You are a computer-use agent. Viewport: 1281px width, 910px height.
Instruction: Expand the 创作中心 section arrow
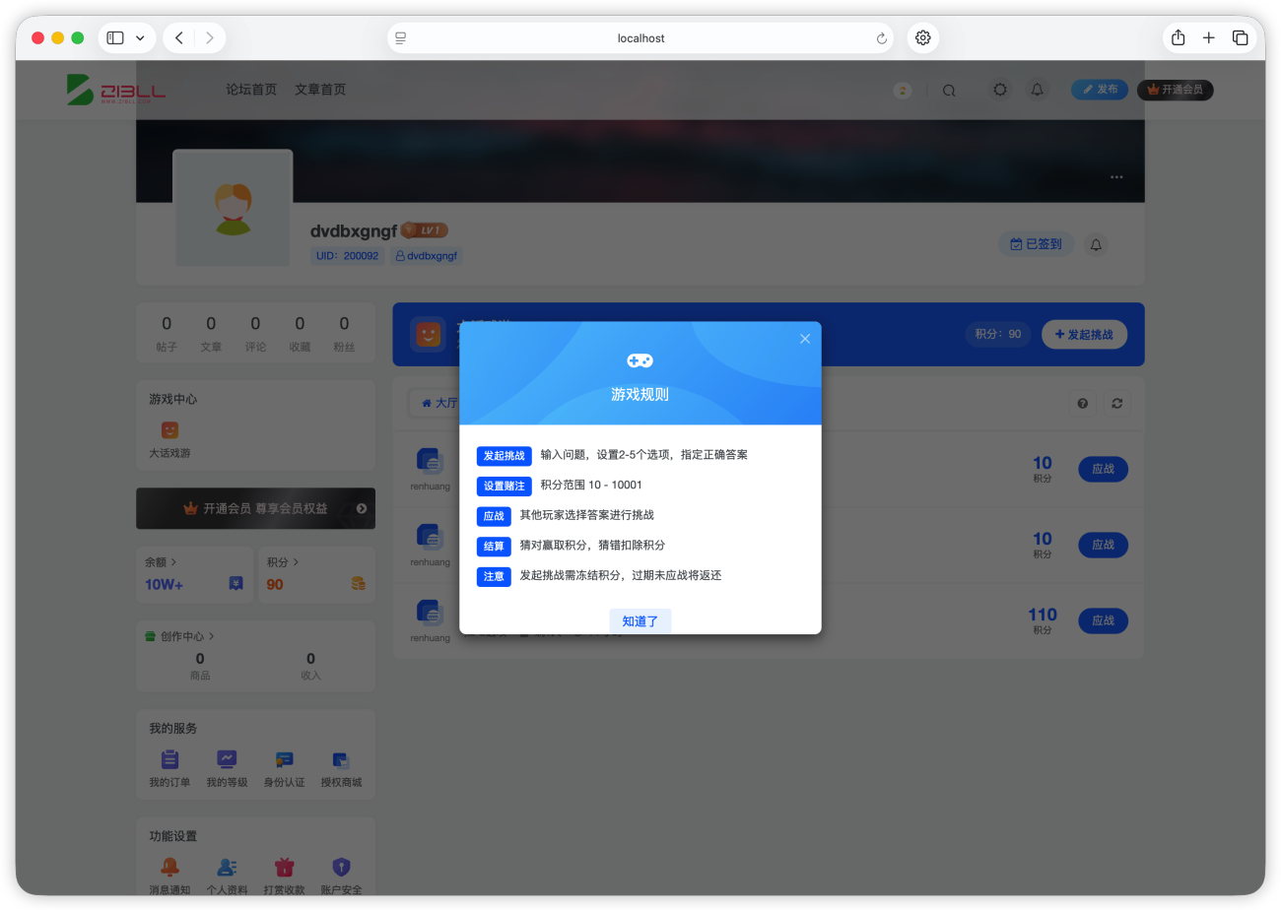coord(211,637)
